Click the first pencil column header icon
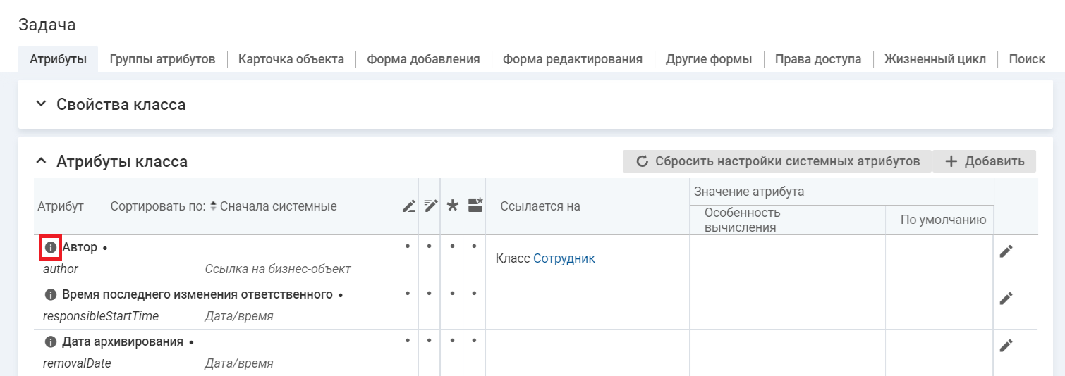The height and width of the screenshot is (376, 1065). (408, 206)
